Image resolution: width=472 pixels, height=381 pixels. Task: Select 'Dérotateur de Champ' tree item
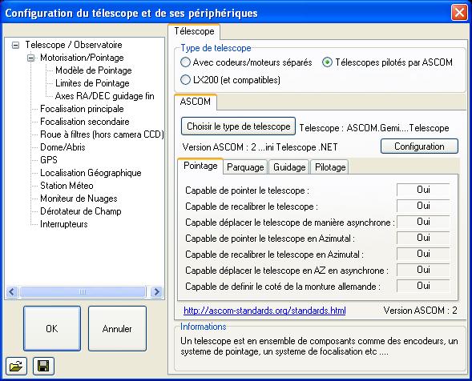coord(81,211)
